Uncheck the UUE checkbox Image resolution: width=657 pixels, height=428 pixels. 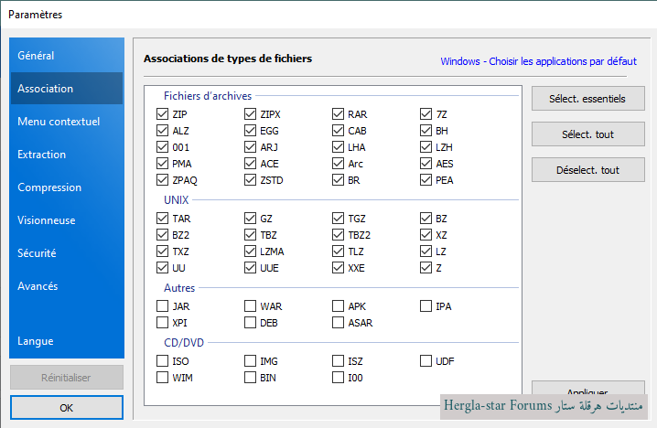[x=250, y=268]
